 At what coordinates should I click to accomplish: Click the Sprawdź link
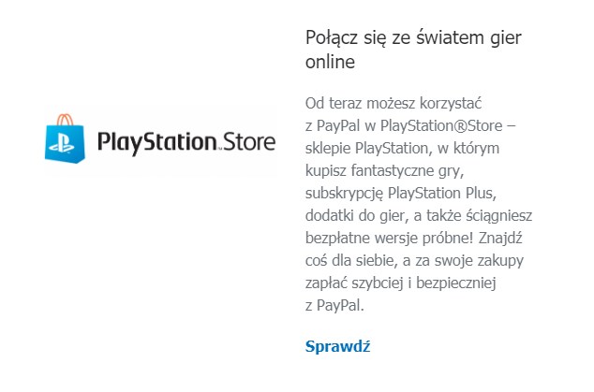pos(337,346)
